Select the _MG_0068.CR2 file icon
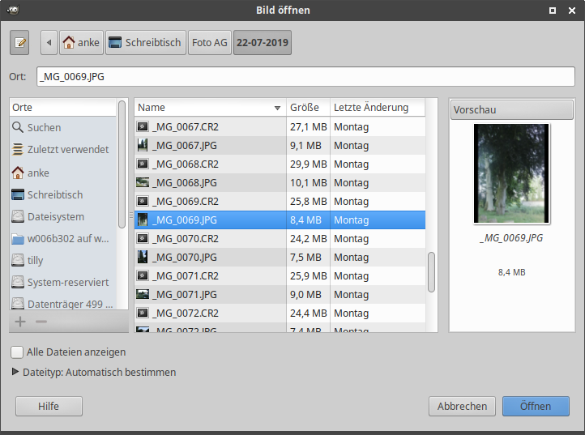 pos(143,164)
